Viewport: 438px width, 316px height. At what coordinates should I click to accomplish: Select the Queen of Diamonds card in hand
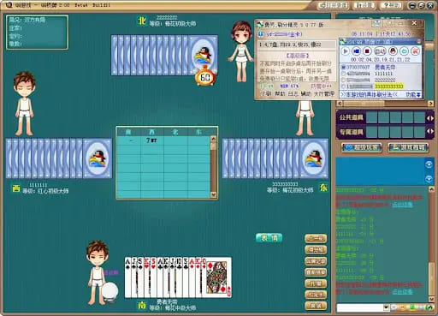pos(218,277)
